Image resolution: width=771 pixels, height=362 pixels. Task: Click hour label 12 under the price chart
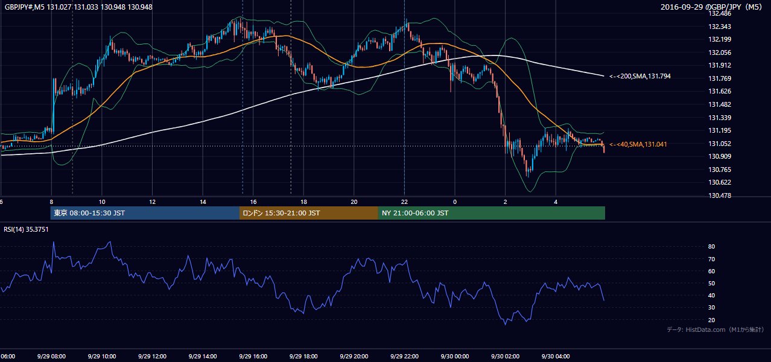point(153,202)
